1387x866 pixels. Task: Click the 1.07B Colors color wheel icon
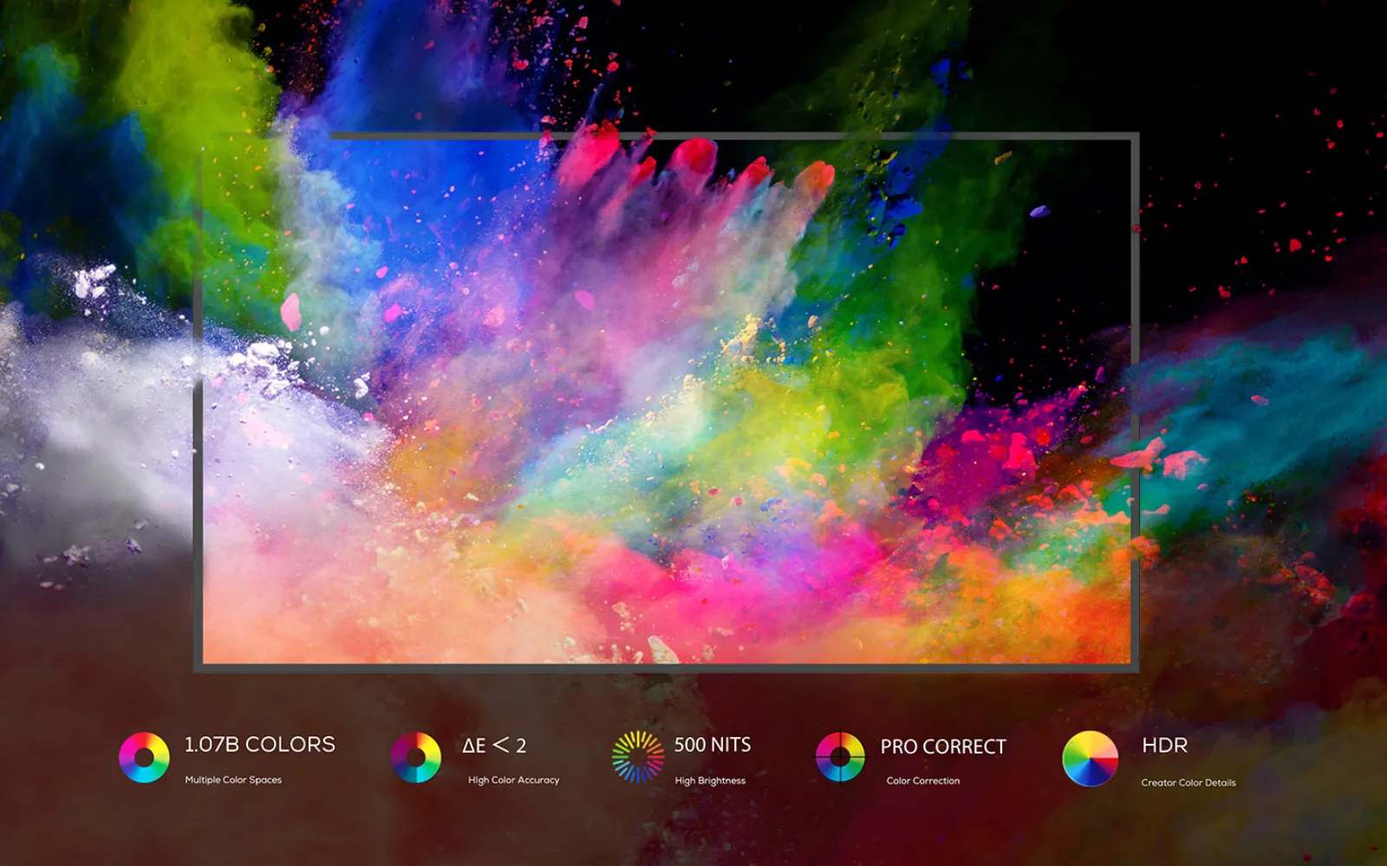(x=144, y=758)
